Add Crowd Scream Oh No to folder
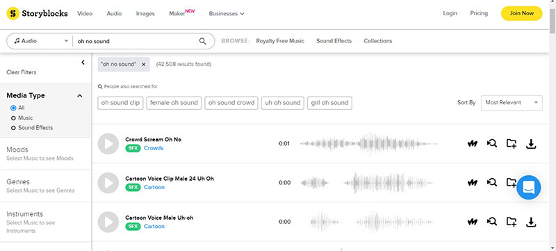This screenshot has width=556, height=251. pyautogui.click(x=512, y=144)
